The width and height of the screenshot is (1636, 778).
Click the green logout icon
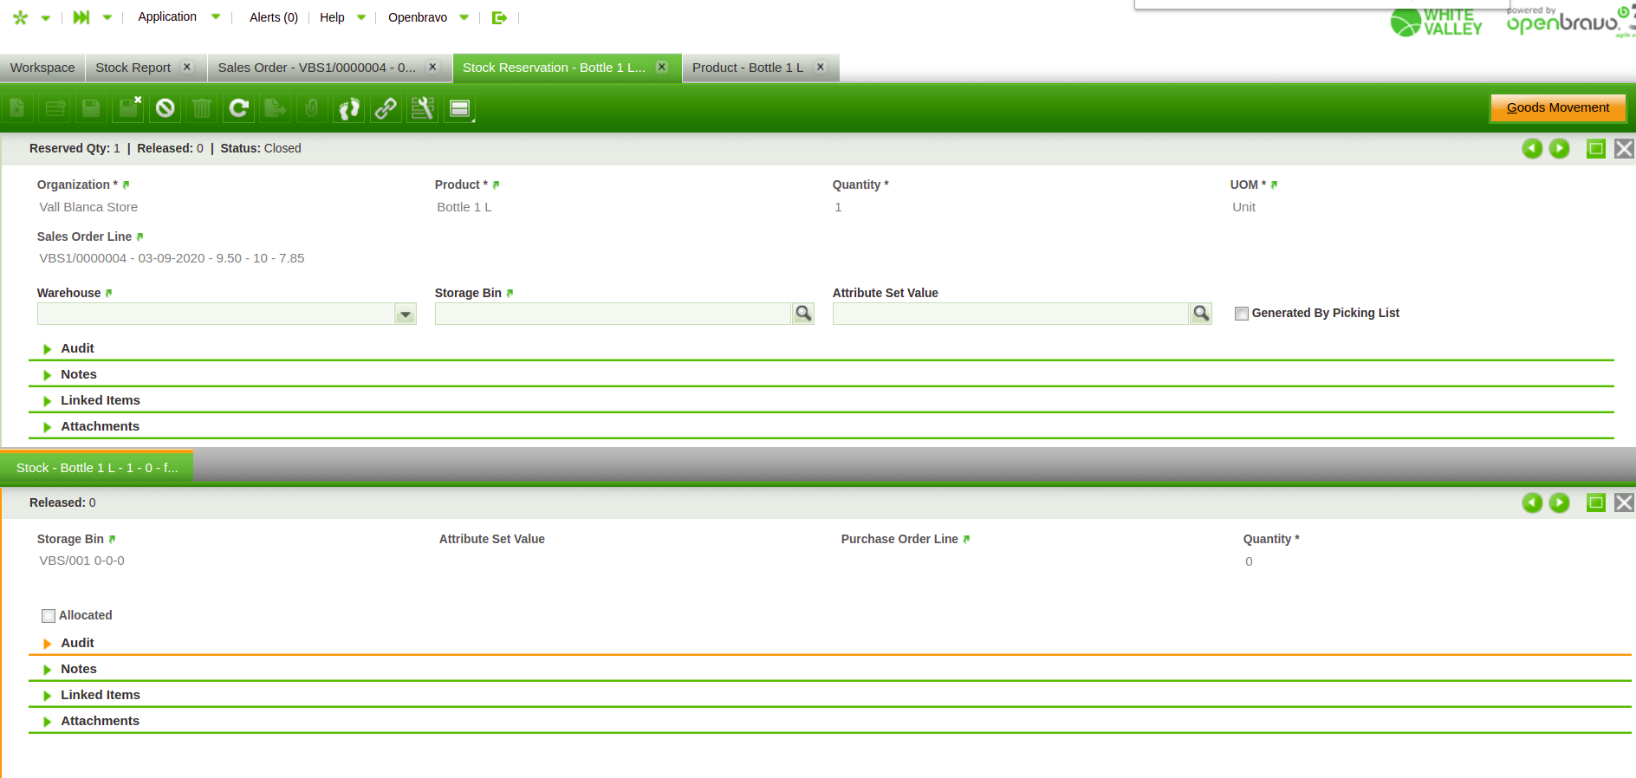[499, 17]
